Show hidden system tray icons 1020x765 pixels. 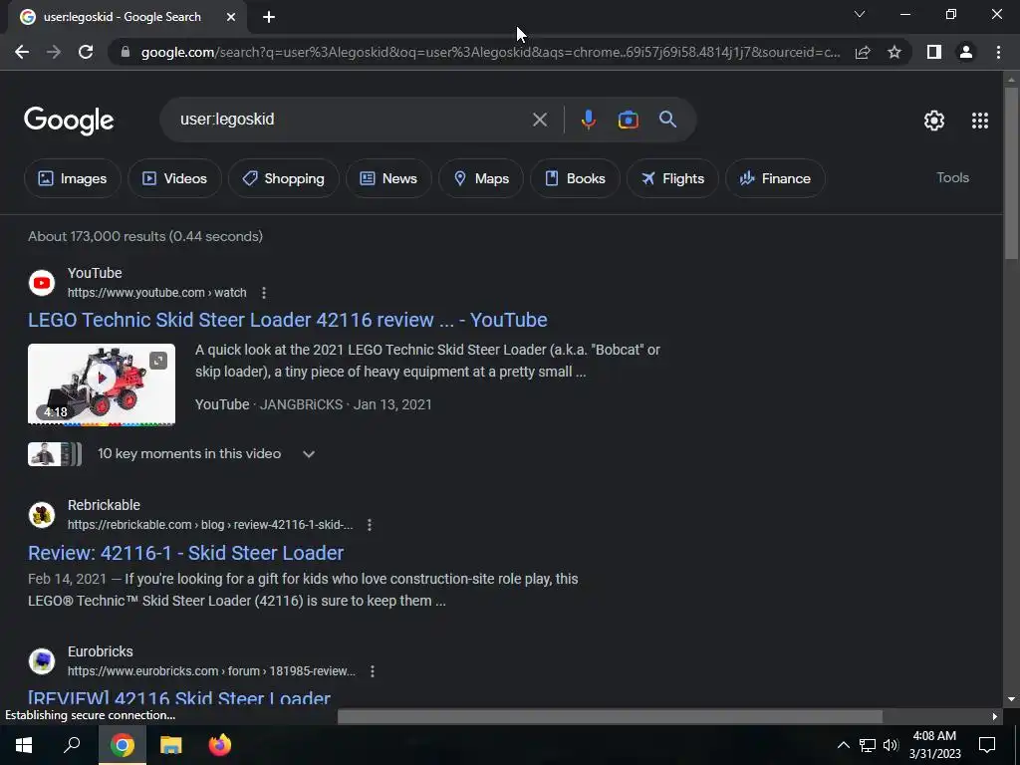click(x=843, y=745)
